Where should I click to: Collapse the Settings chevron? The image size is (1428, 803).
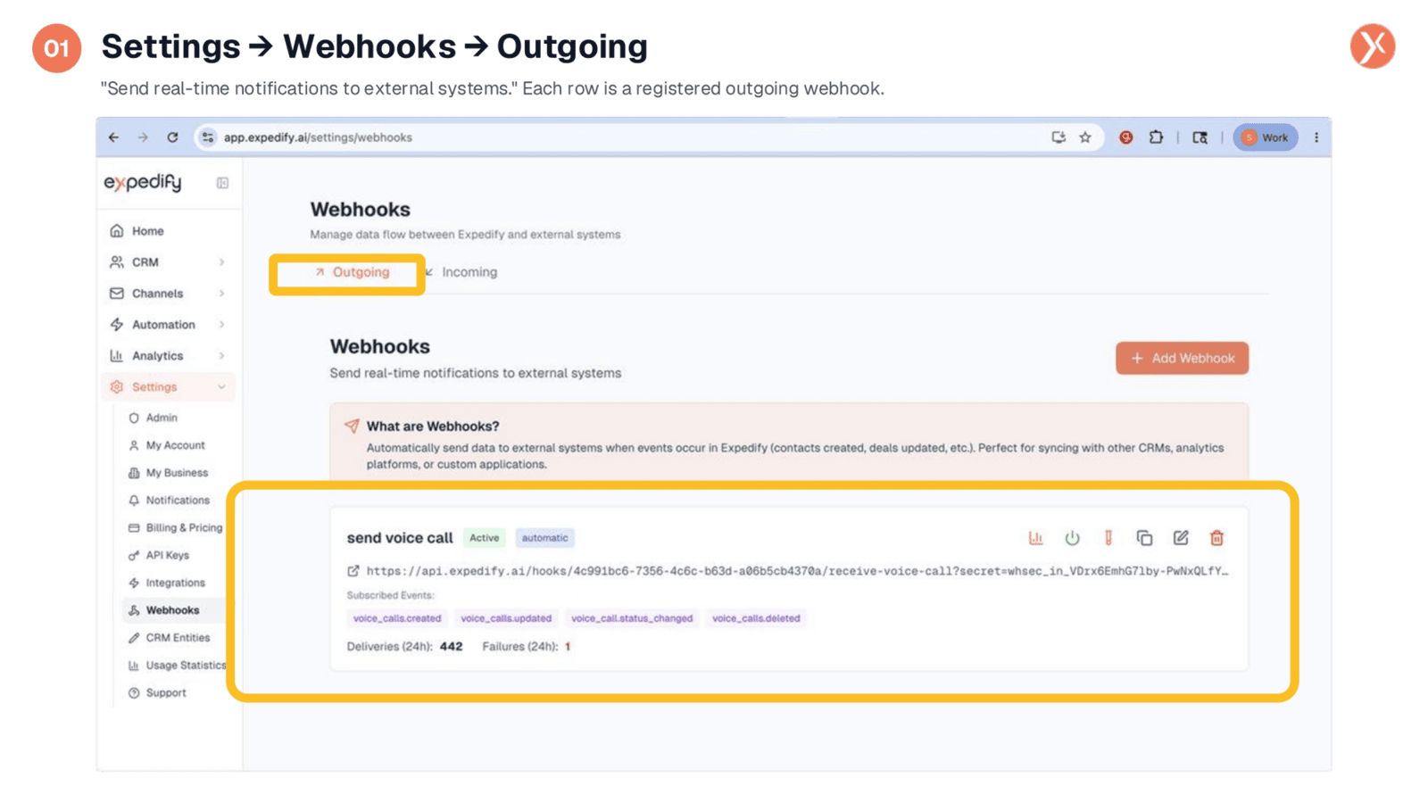coord(221,387)
